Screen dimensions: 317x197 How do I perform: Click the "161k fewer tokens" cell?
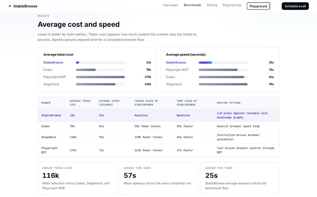(x=148, y=150)
